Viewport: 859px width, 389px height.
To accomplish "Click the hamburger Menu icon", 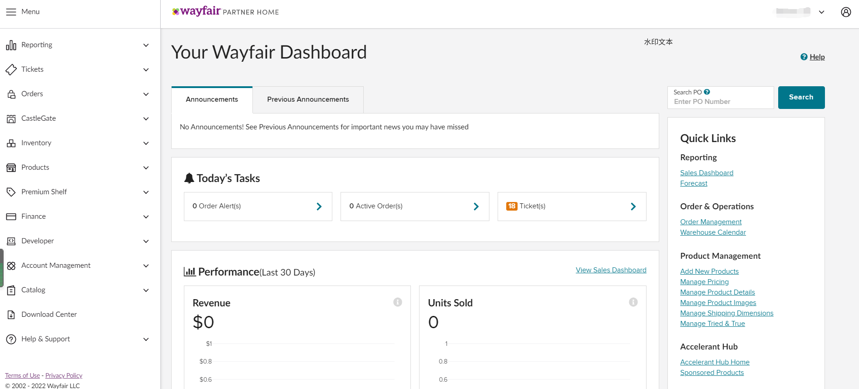I will pyautogui.click(x=11, y=12).
